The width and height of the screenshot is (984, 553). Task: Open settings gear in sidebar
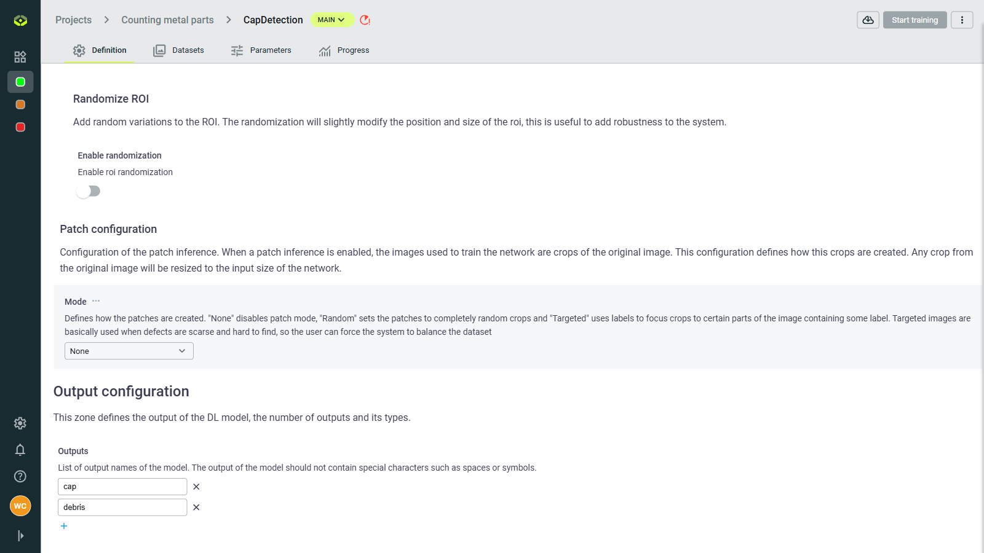pos(20,423)
